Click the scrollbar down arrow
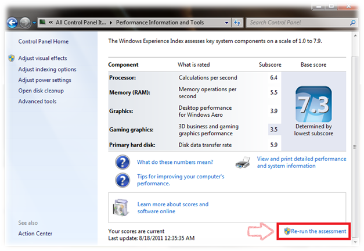The width and height of the screenshot is (364, 251). click(x=355, y=242)
